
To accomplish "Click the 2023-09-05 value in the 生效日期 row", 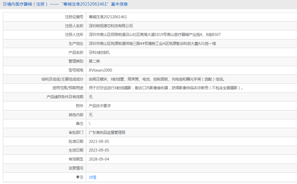I will 99,150.
